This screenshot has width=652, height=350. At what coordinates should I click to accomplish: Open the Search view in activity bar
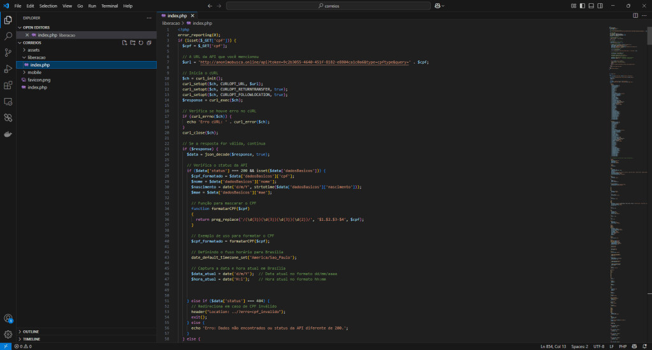[8, 36]
